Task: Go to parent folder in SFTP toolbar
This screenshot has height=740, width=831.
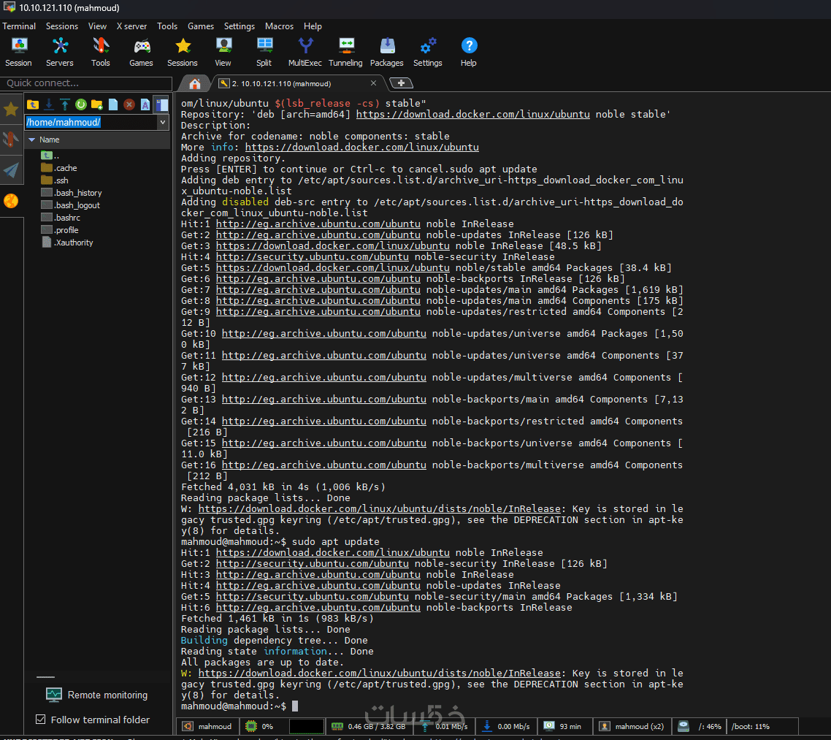Action: 33,104
